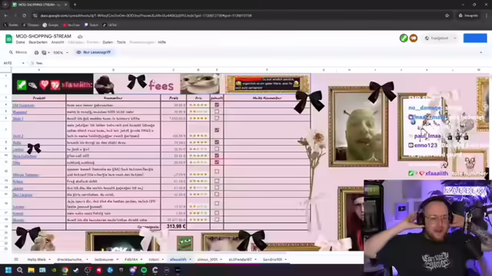Image resolution: width=492 pixels, height=276 pixels.
Task: Bookmark this page with the star icon
Action: pyautogui.click(x=447, y=15)
